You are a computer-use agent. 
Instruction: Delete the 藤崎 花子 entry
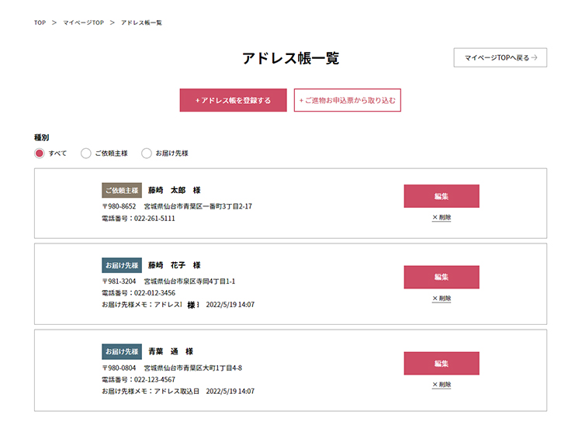441,299
